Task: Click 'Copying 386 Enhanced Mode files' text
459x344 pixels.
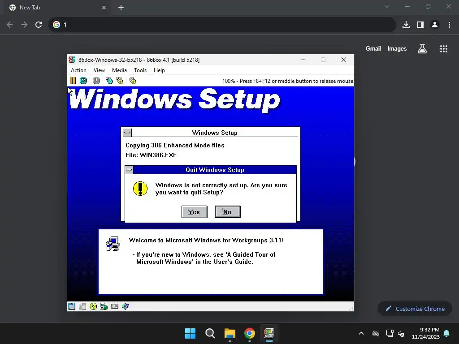Action: coord(175,146)
